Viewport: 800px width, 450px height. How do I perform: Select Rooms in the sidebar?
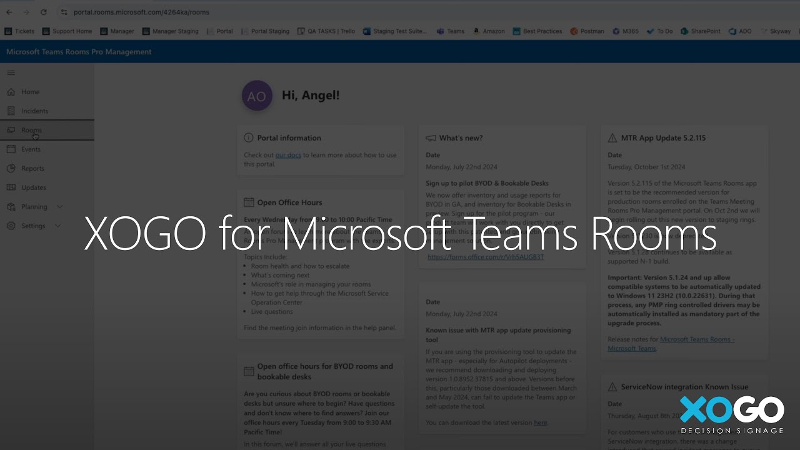pos(47,130)
